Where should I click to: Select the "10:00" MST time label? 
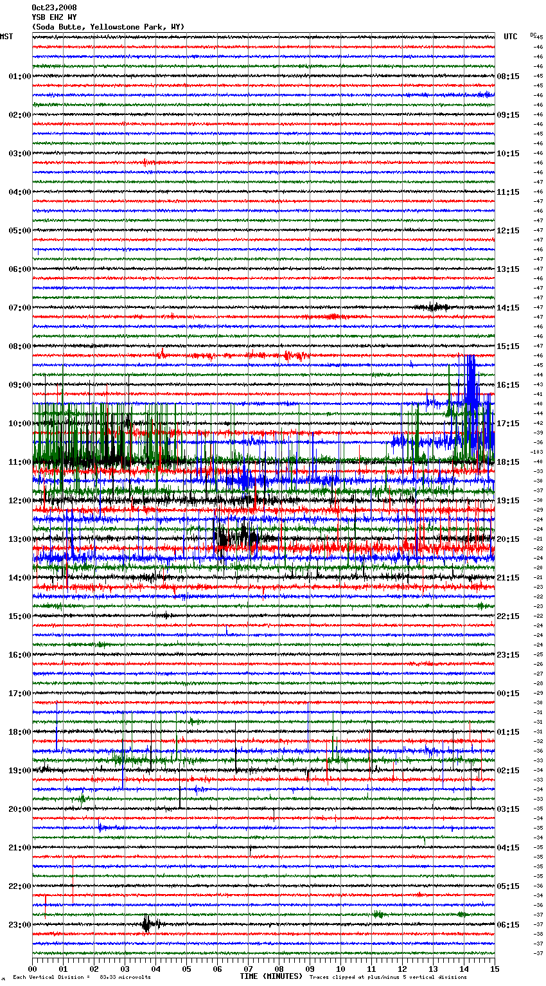coord(20,424)
